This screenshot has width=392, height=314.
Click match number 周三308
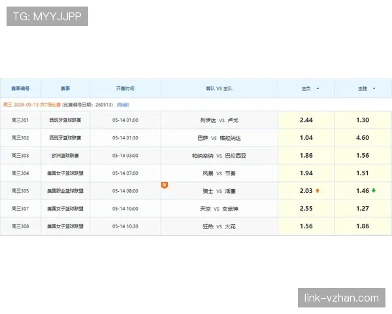pyautogui.click(x=20, y=226)
